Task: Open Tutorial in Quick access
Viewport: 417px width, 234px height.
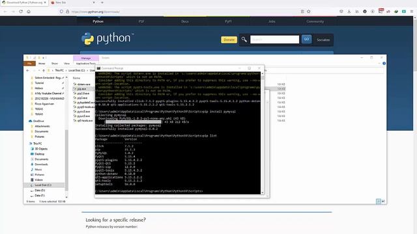Action: (39, 83)
